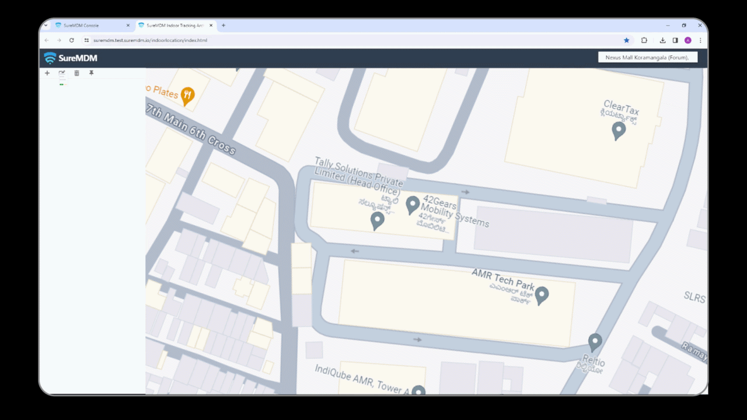Click the orange restaurant marker near Plates
747x420 pixels.
(x=187, y=96)
